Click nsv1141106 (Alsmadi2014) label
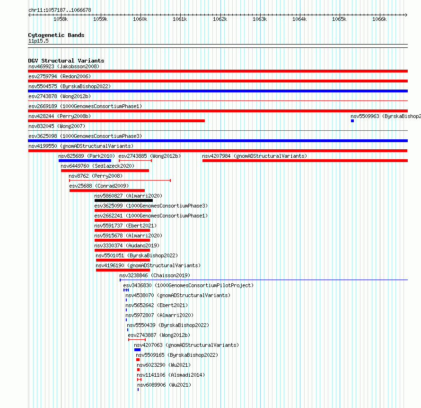421x408 pixels. (171, 375)
